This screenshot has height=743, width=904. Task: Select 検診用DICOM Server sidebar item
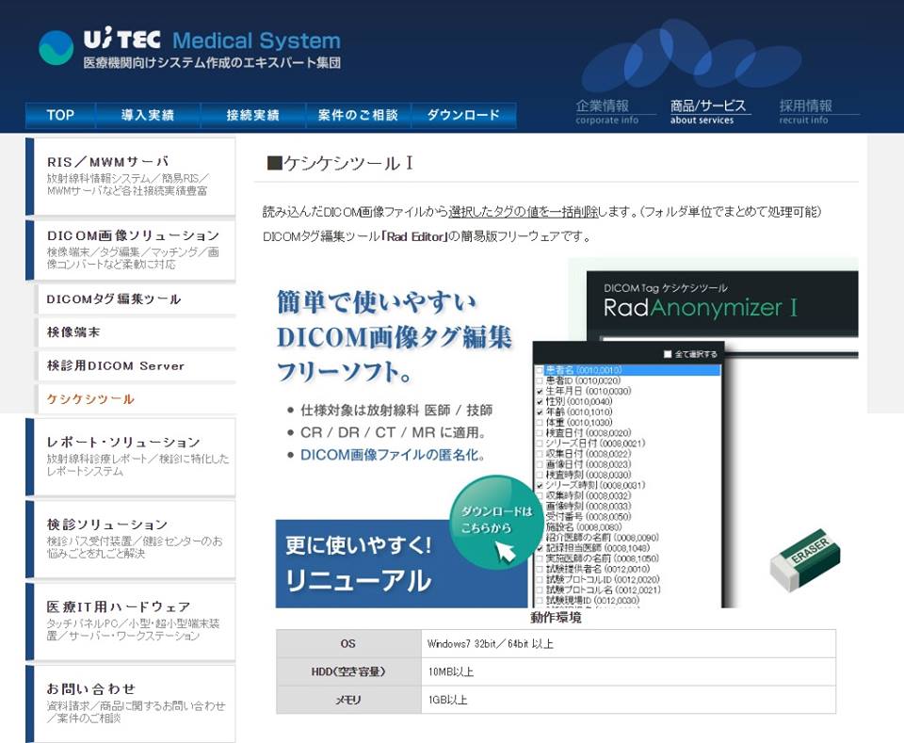[136, 365]
